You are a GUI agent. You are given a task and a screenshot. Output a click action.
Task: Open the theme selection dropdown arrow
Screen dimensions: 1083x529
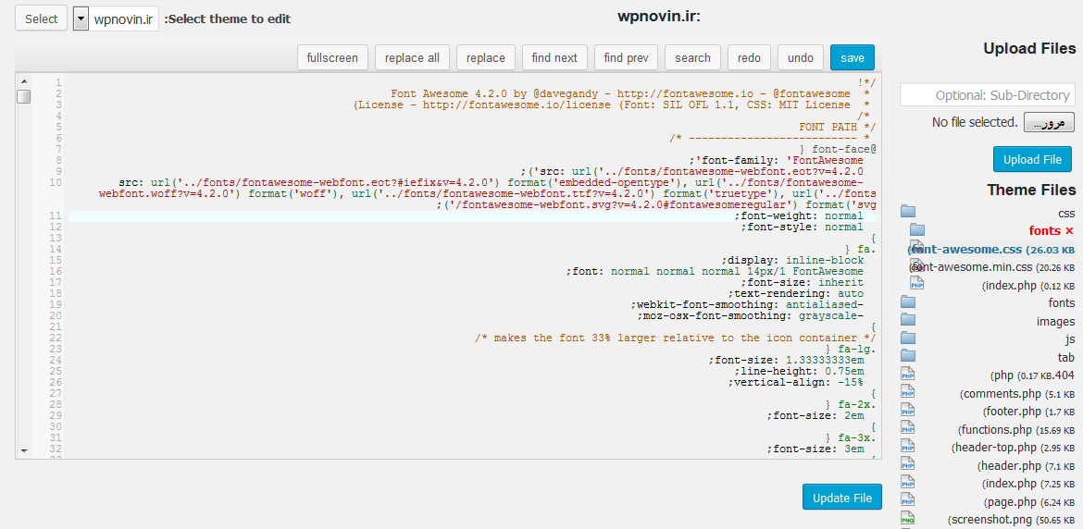(81, 19)
